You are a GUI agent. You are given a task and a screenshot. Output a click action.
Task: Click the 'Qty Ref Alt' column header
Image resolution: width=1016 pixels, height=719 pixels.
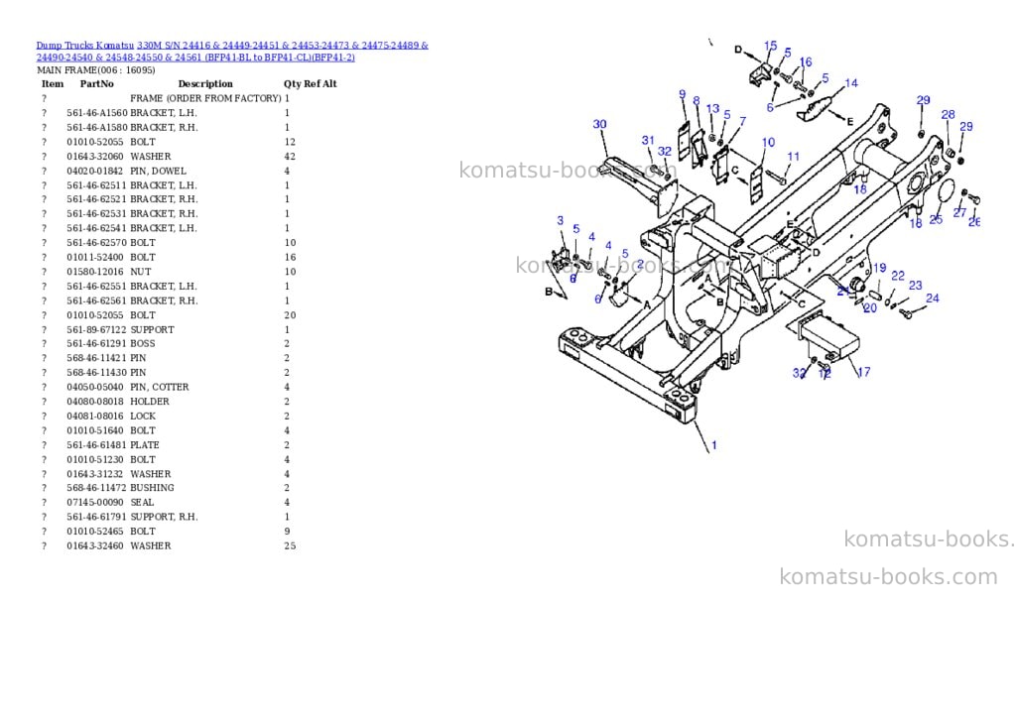coord(311,83)
